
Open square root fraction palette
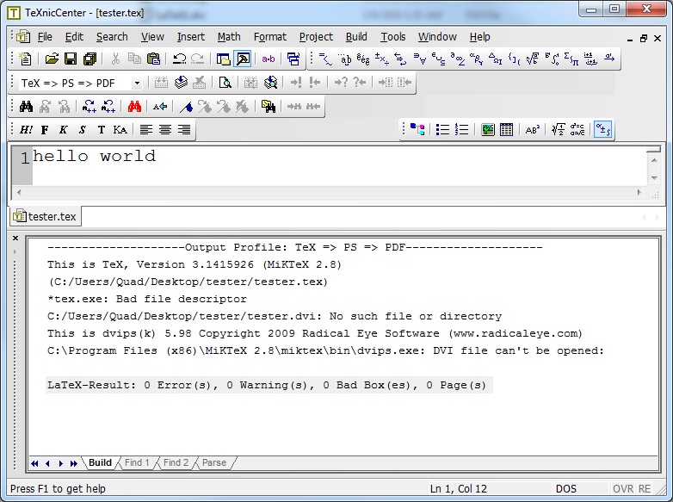point(533,59)
